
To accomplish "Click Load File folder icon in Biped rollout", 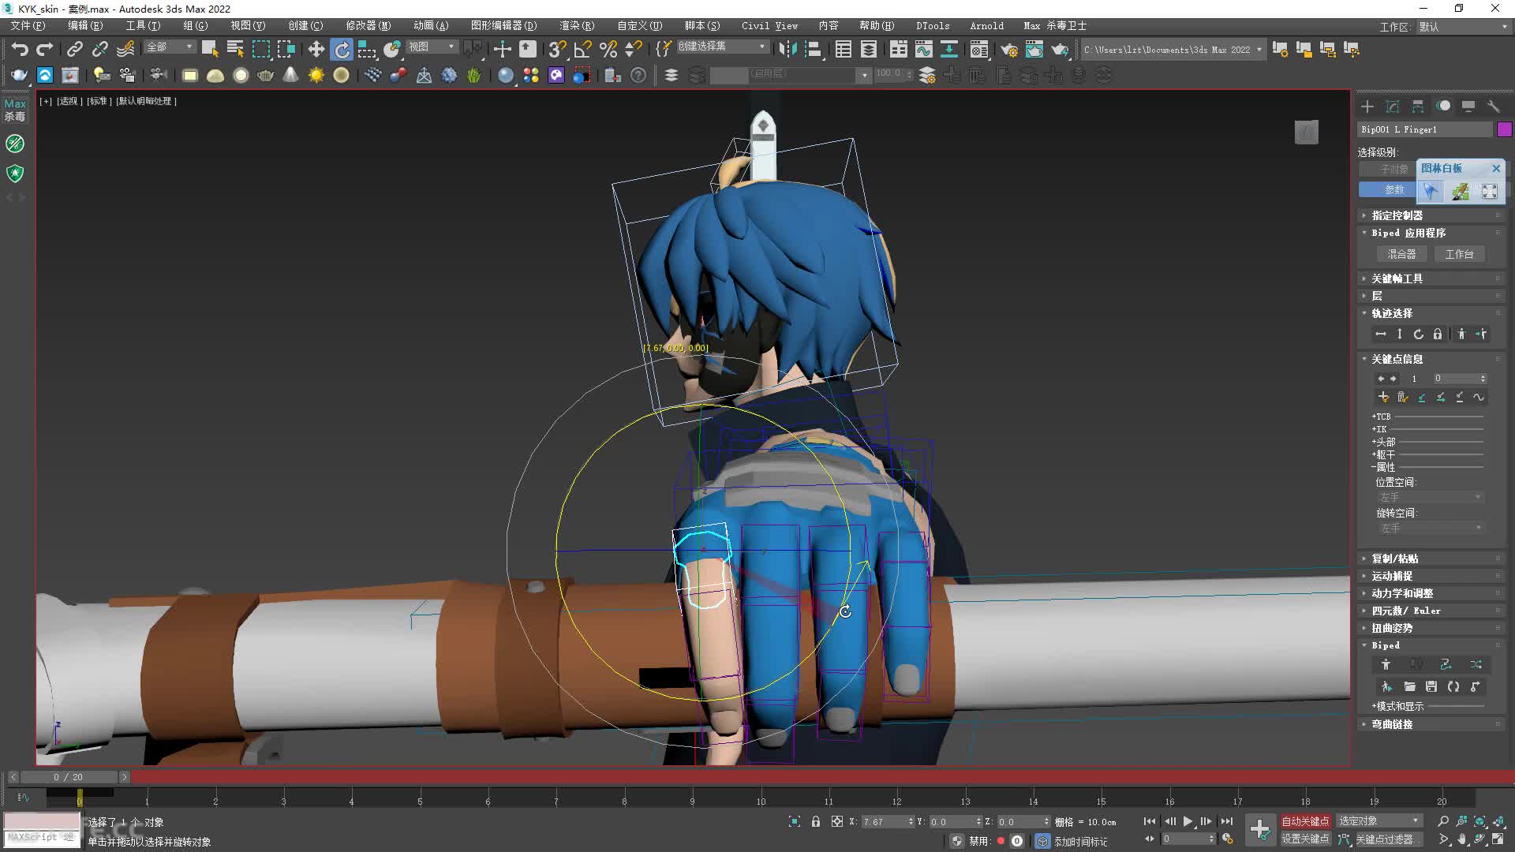I will [x=1409, y=687].
